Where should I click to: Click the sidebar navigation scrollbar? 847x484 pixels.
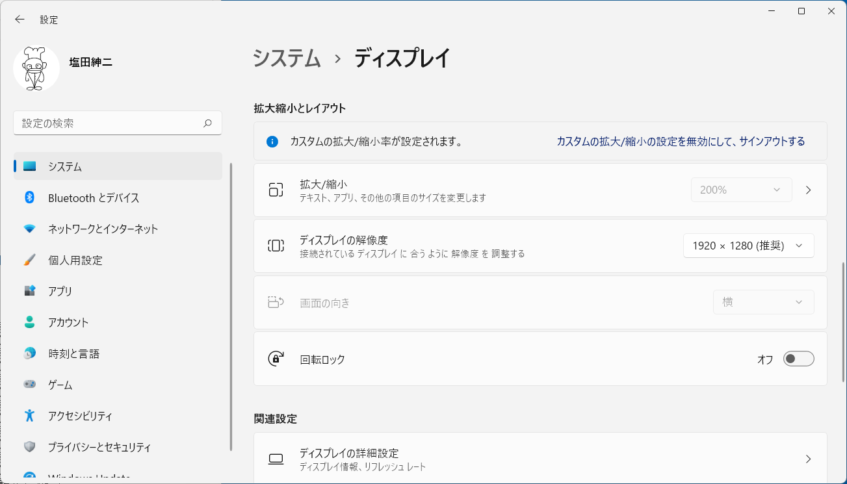pyautogui.click(x=231, y=306)
